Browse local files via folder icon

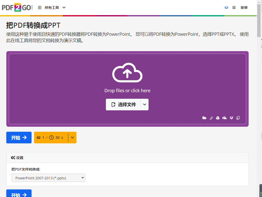point(204,118)
